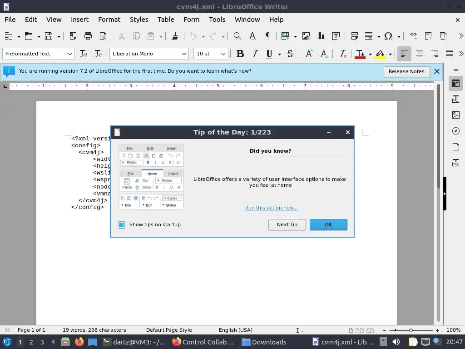This screenshot has height=349, width=465.
Task: Insert Hyperlink icon in toolbar
Action: pyautogui.click(x=413, y=36)
